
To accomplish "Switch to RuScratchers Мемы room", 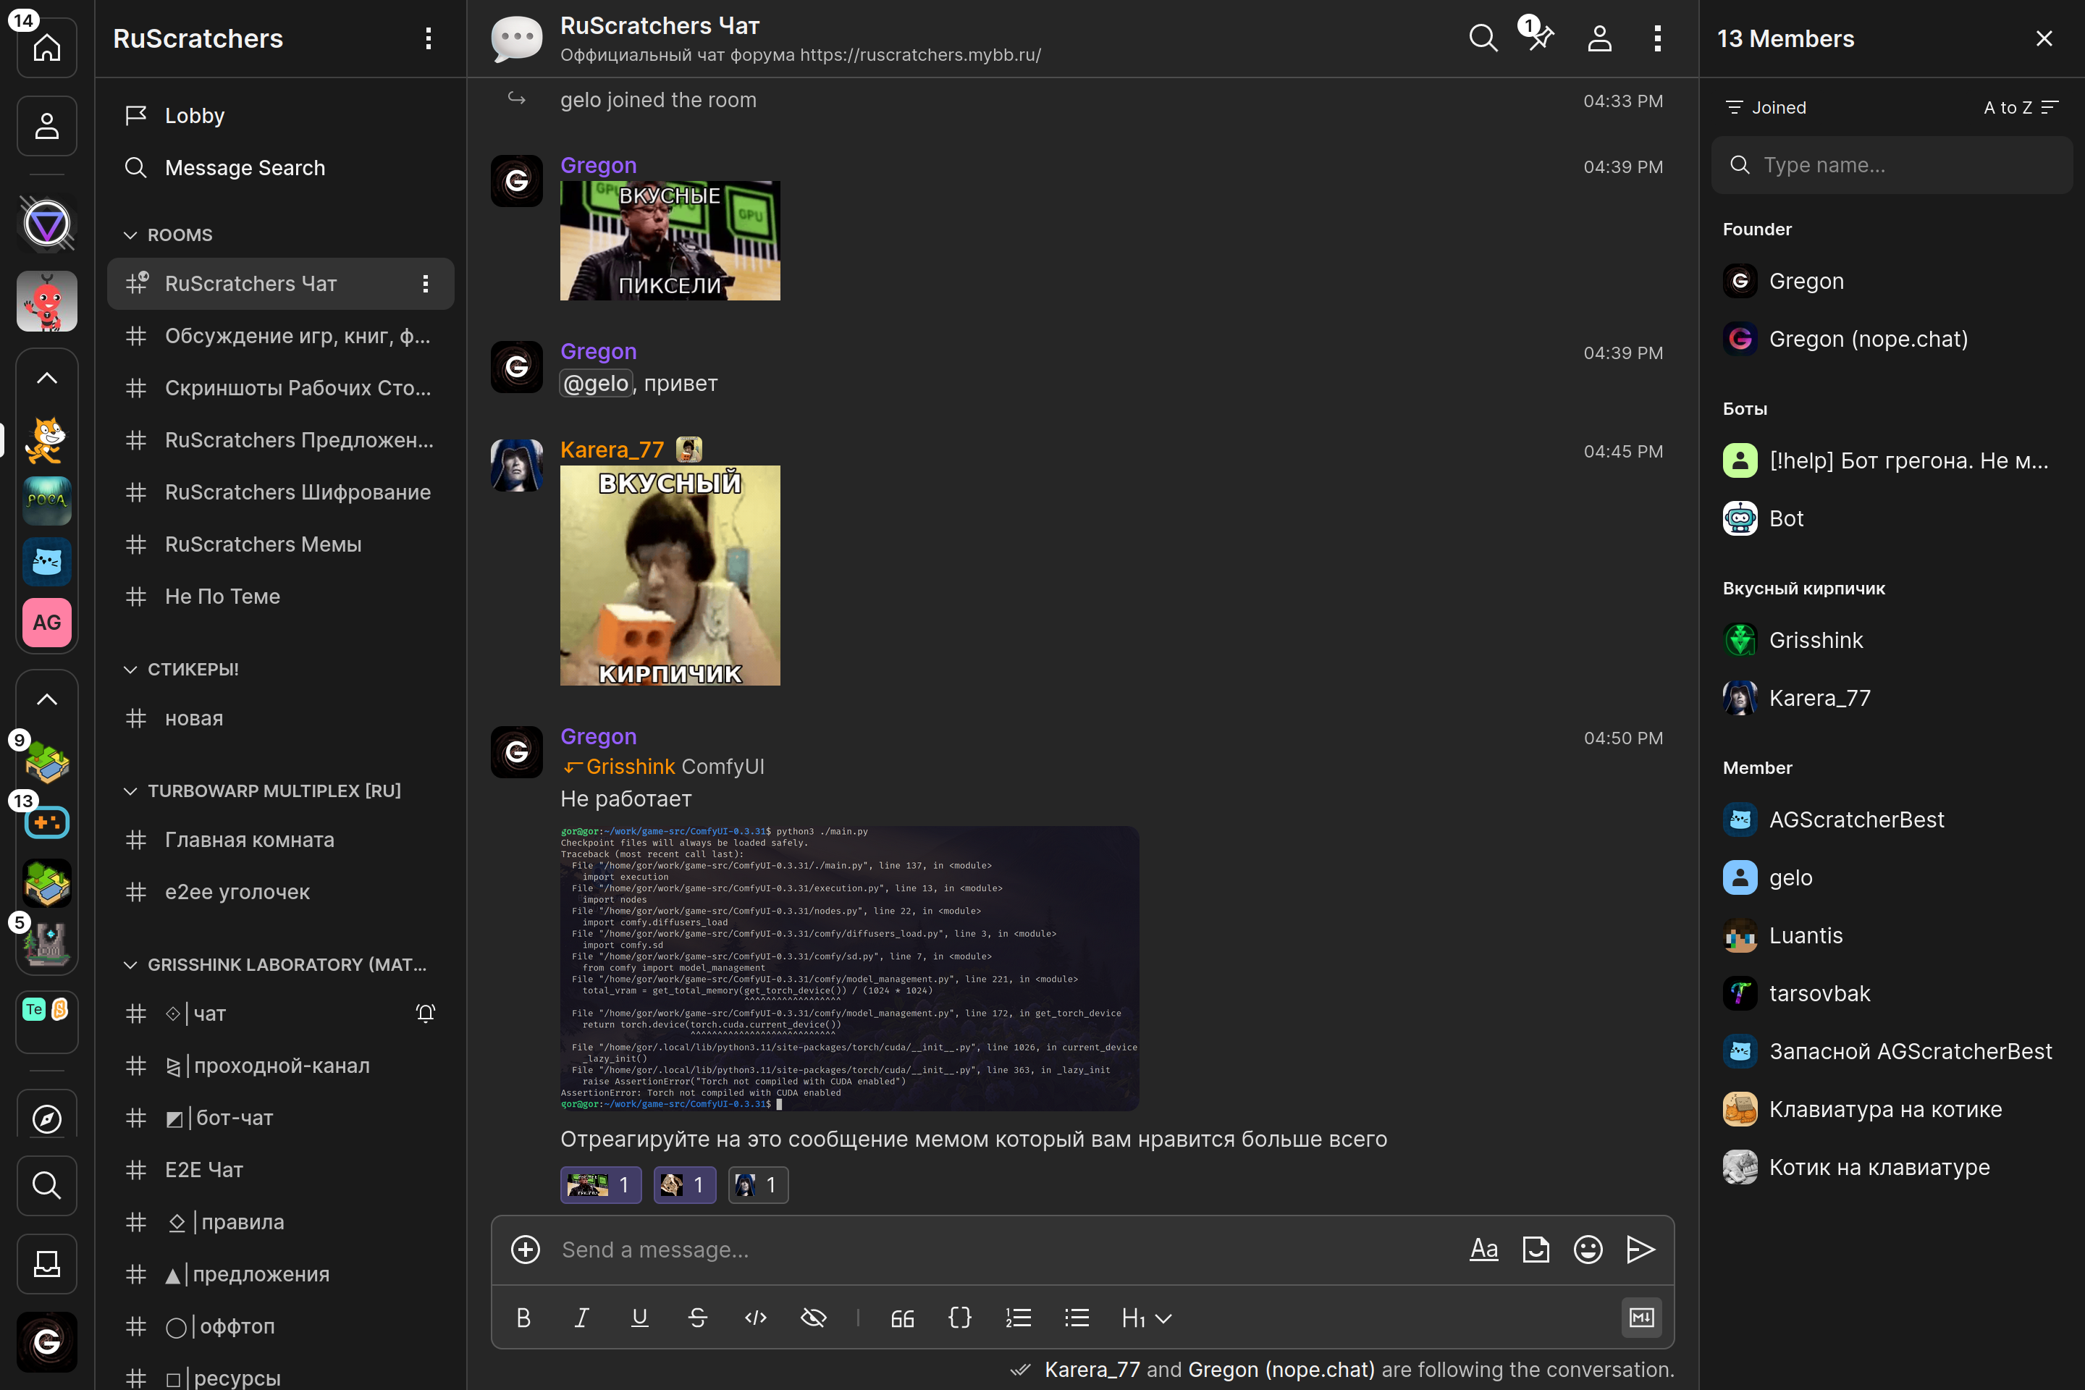I will click(262, 544).
